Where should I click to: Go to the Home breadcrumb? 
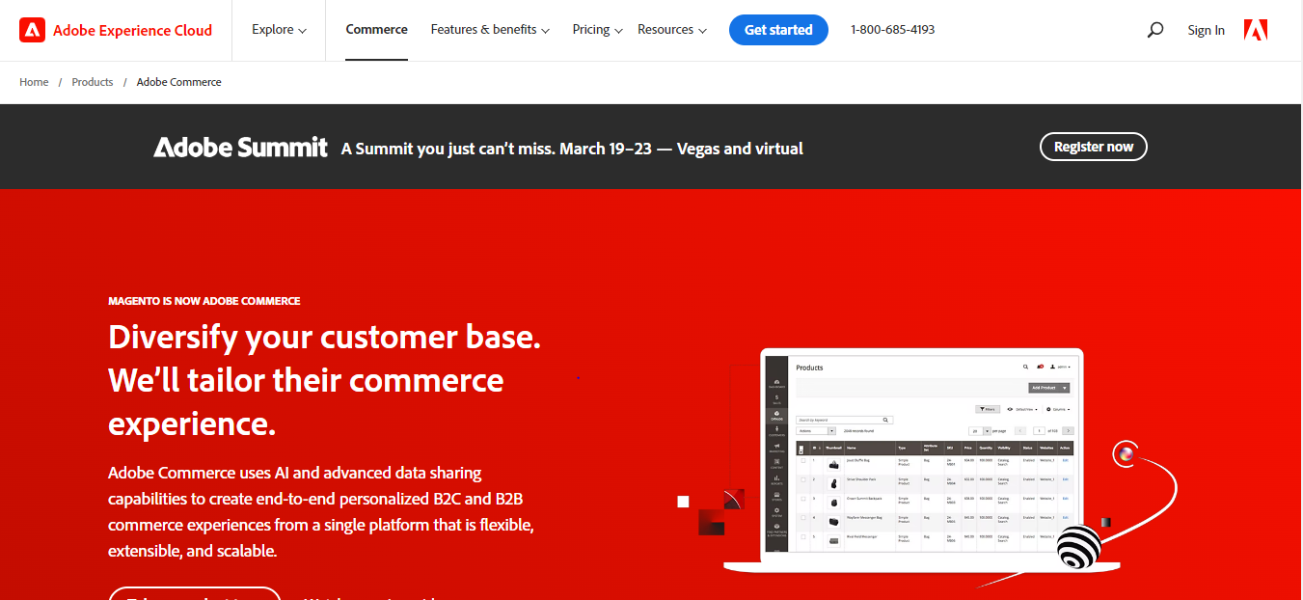coord(34,82)
